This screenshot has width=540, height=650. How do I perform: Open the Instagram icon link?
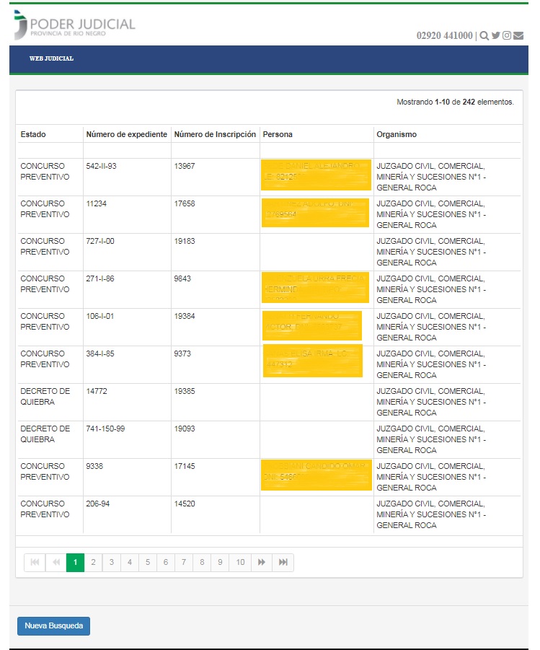coord(506,35)
